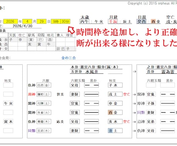Viewport: 177px width, 146px height.
Task: Click the 応爻 label
Action: tap(60, 121)
